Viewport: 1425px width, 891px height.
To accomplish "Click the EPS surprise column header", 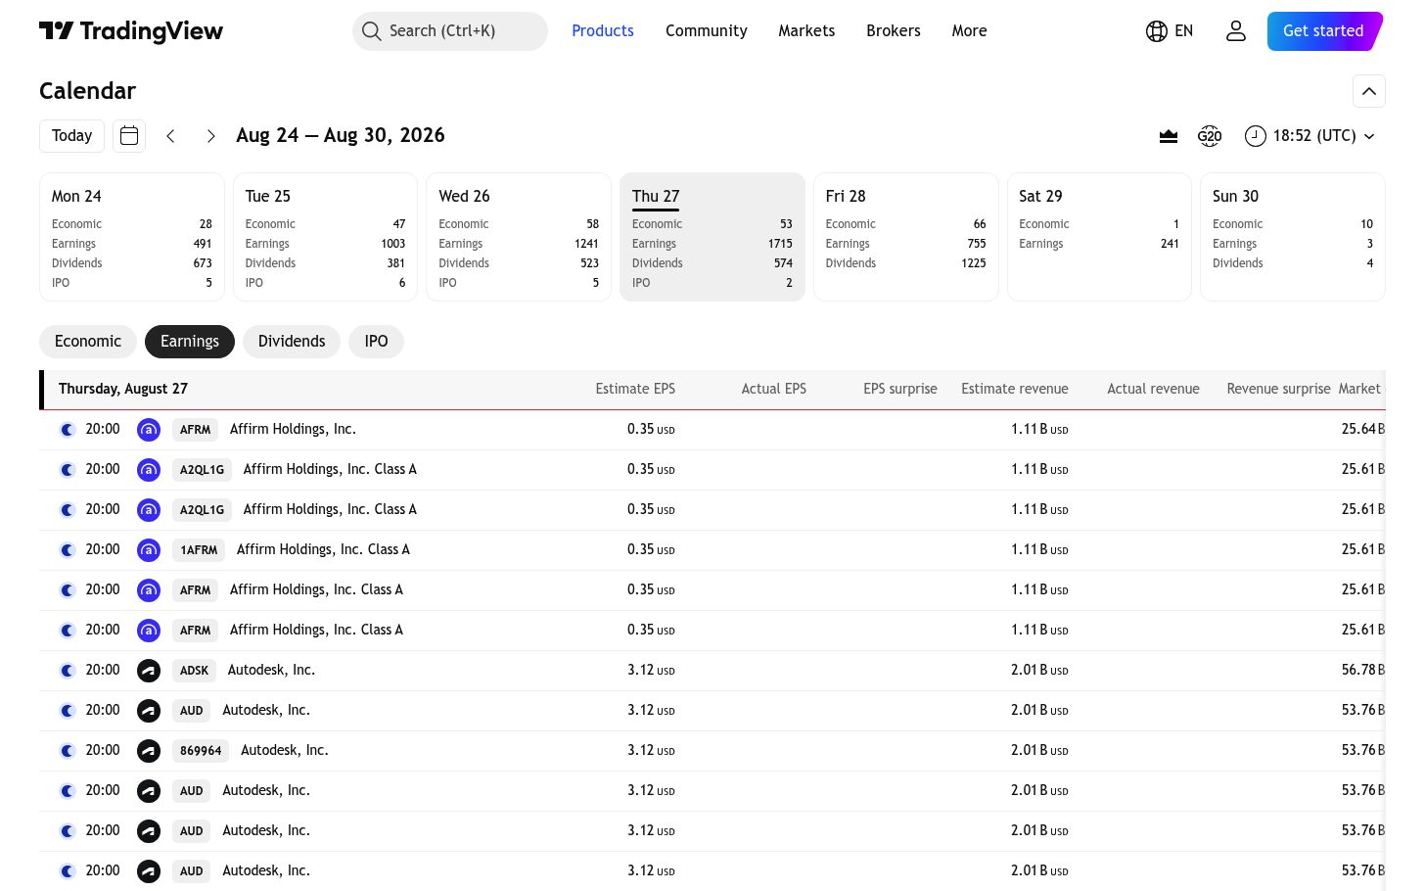I will (x=900, y=389).
